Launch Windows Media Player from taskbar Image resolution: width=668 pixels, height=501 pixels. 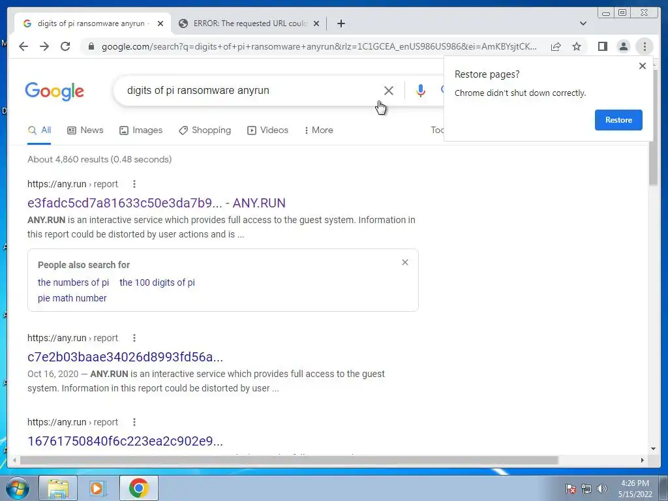click(x=97, y=488)
